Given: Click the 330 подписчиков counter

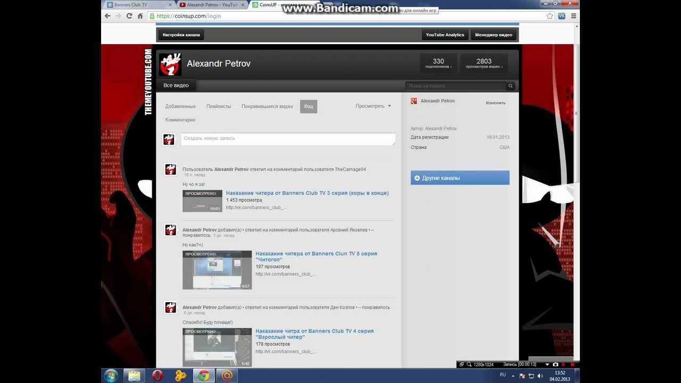Looking at the screenshot, I should (438, 63).
